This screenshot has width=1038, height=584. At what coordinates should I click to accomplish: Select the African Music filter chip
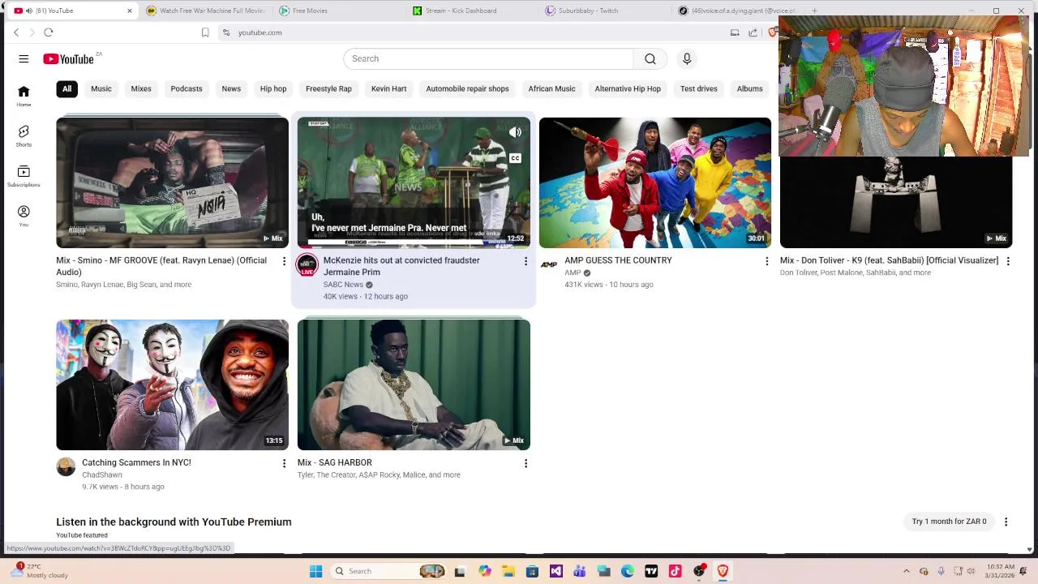click(551, 88)
